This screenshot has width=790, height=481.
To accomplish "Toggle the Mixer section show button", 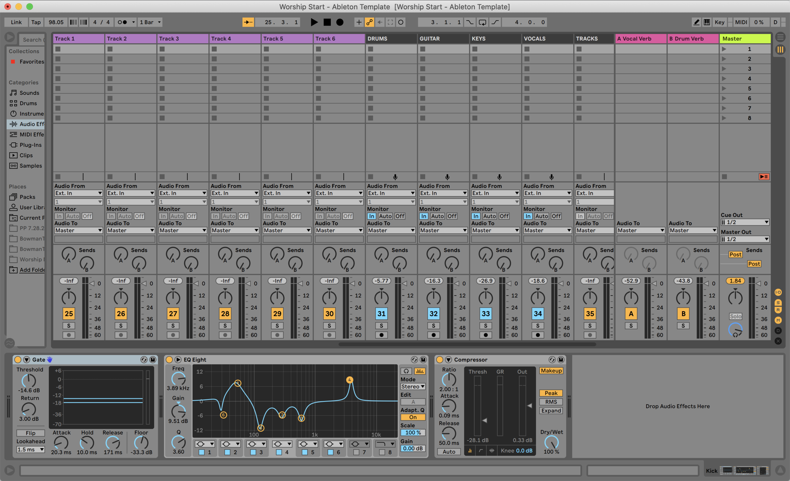I will (x=778, y=320).
